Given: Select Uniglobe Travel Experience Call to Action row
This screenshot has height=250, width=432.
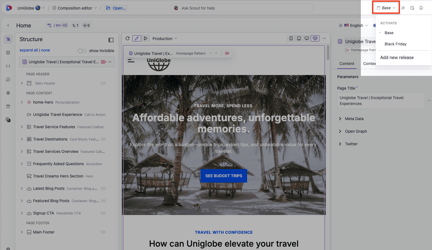Looking at the screenshot, I should [x=67, y=115].
